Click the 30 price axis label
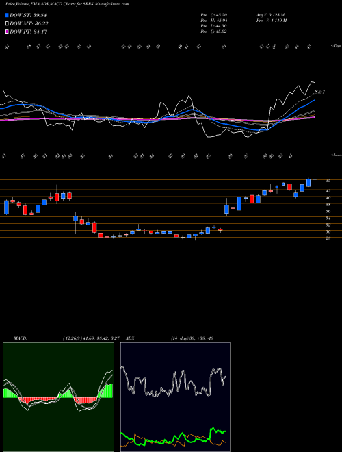The height and width of the screenshot is (452, 342). pos(328,231)
